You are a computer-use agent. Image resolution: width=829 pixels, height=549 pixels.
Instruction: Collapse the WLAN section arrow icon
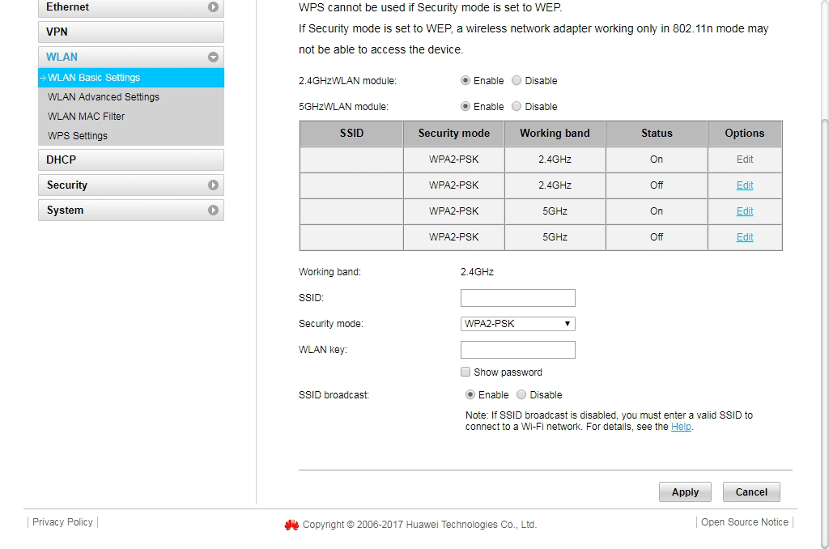point(213,57)
